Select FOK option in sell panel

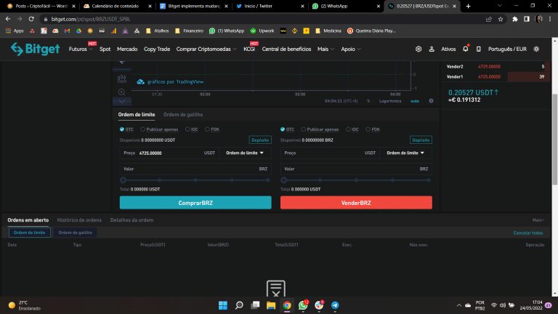click(x=373, y=129)
